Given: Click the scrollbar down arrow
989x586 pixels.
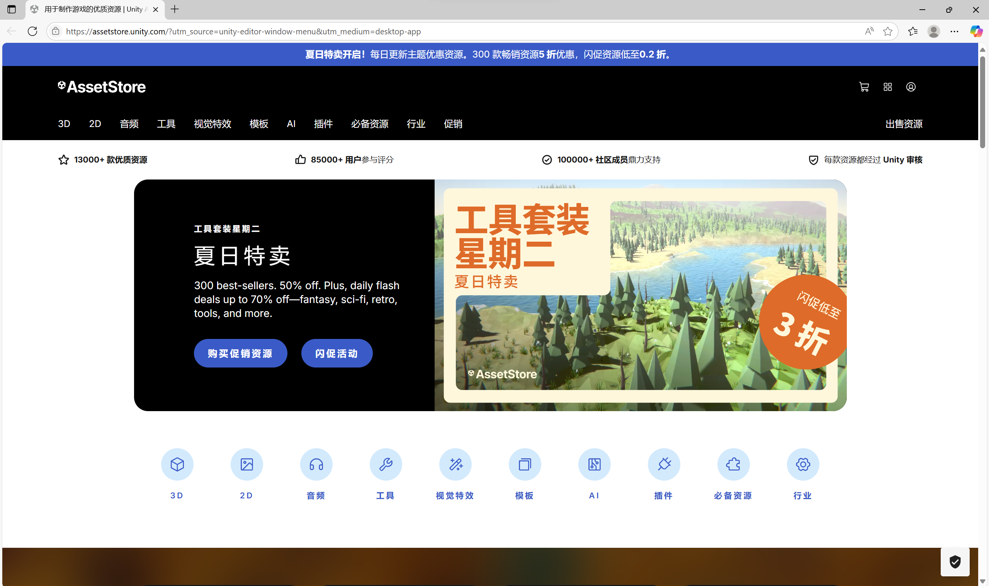Looking at the screenshot, I should pyautogui.click(x=982, y=581).
